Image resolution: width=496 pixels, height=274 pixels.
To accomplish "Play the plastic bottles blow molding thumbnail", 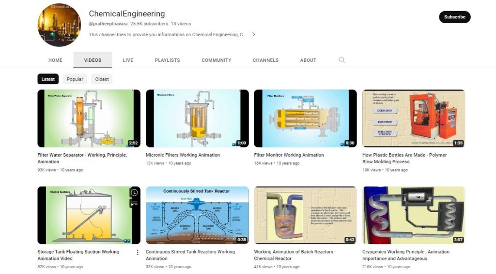I will pos(414,118).
